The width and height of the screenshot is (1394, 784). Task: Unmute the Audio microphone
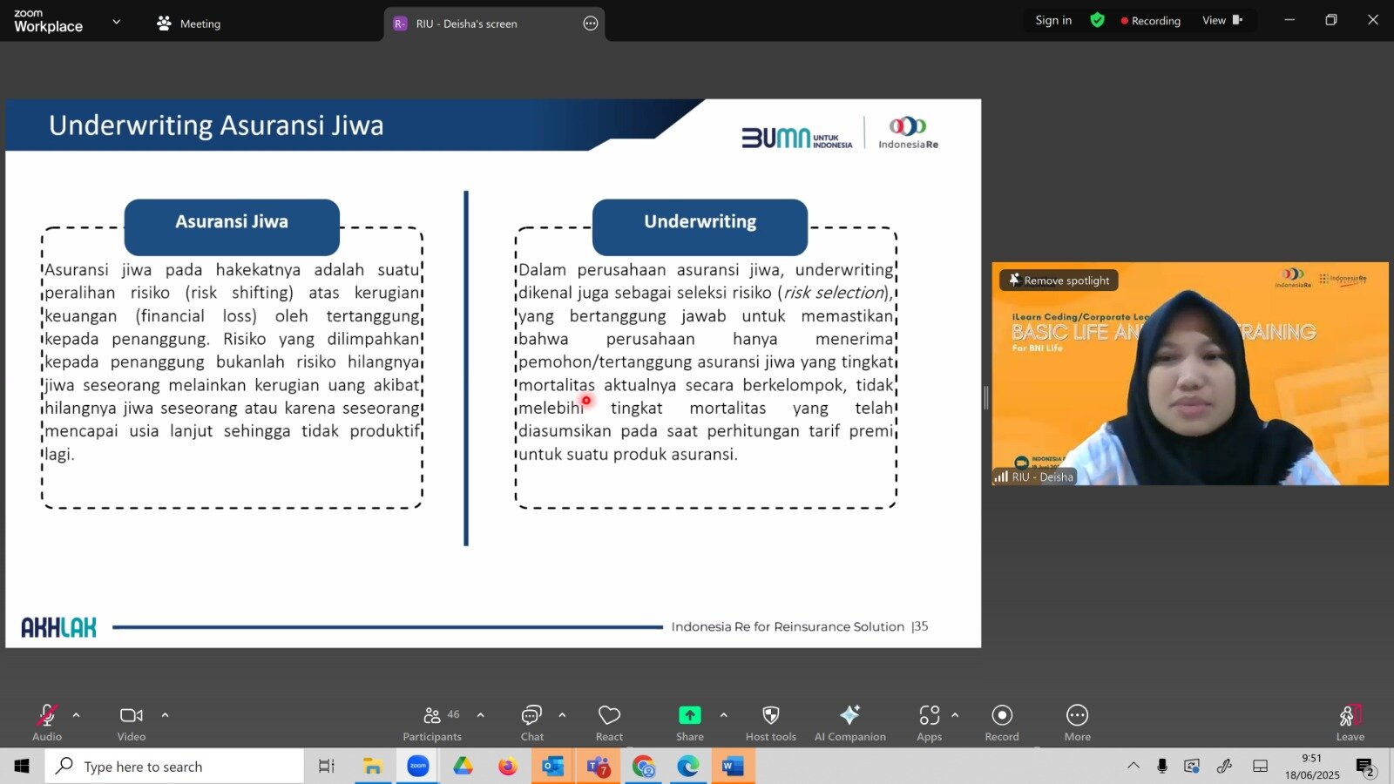coord(47,715)
